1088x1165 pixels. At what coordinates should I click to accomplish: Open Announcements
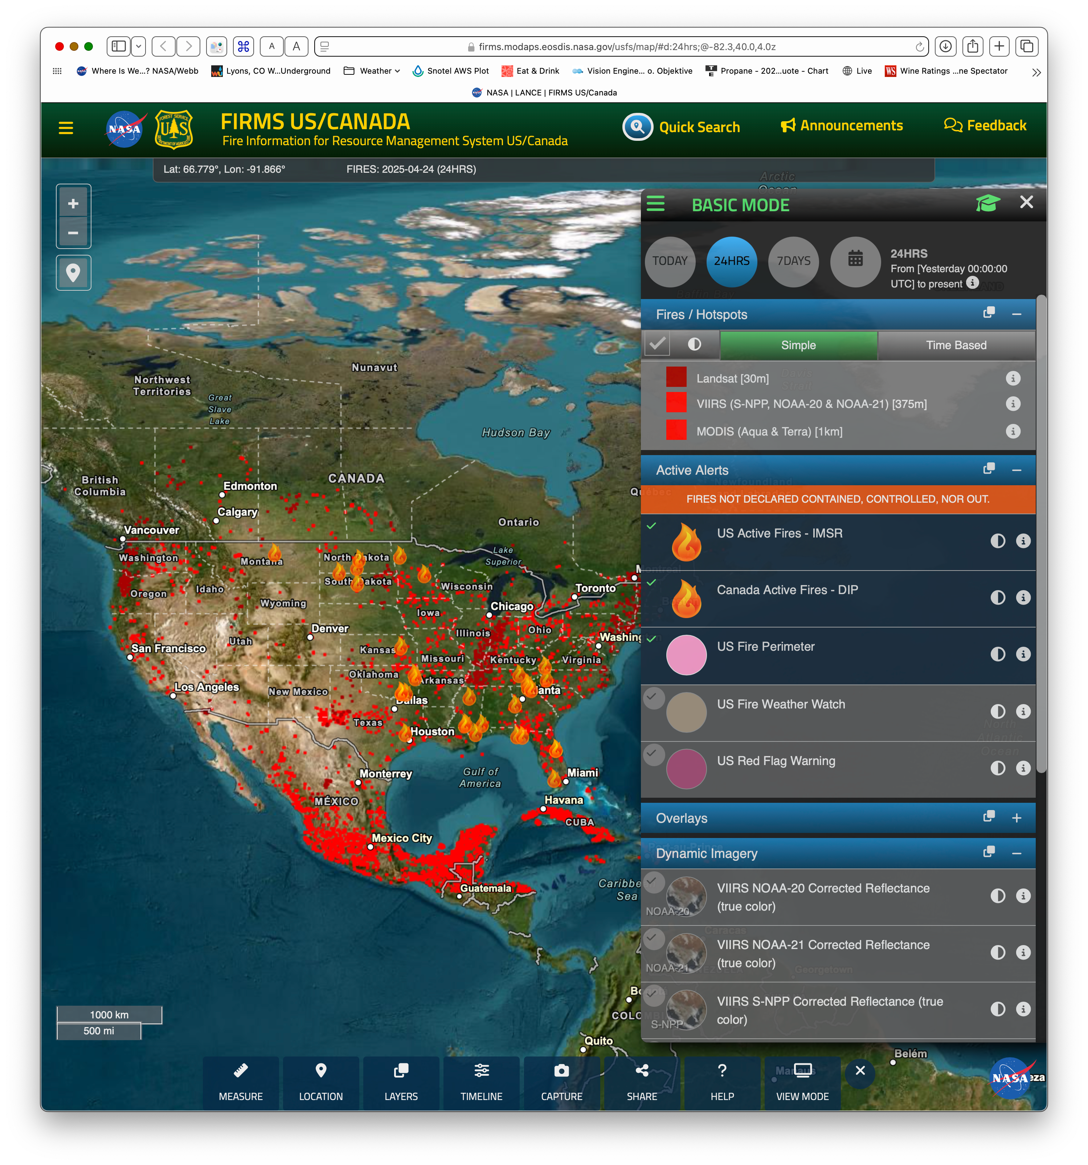(841, 126)
